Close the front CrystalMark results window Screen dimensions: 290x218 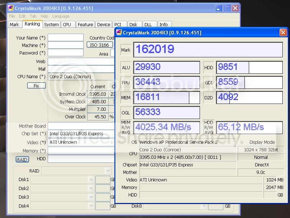(283, 33)
